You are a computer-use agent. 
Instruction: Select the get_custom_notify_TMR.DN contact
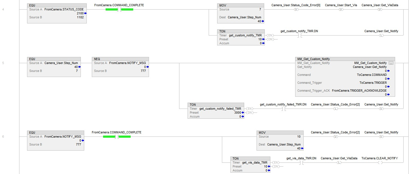click(x=299, y=36)
